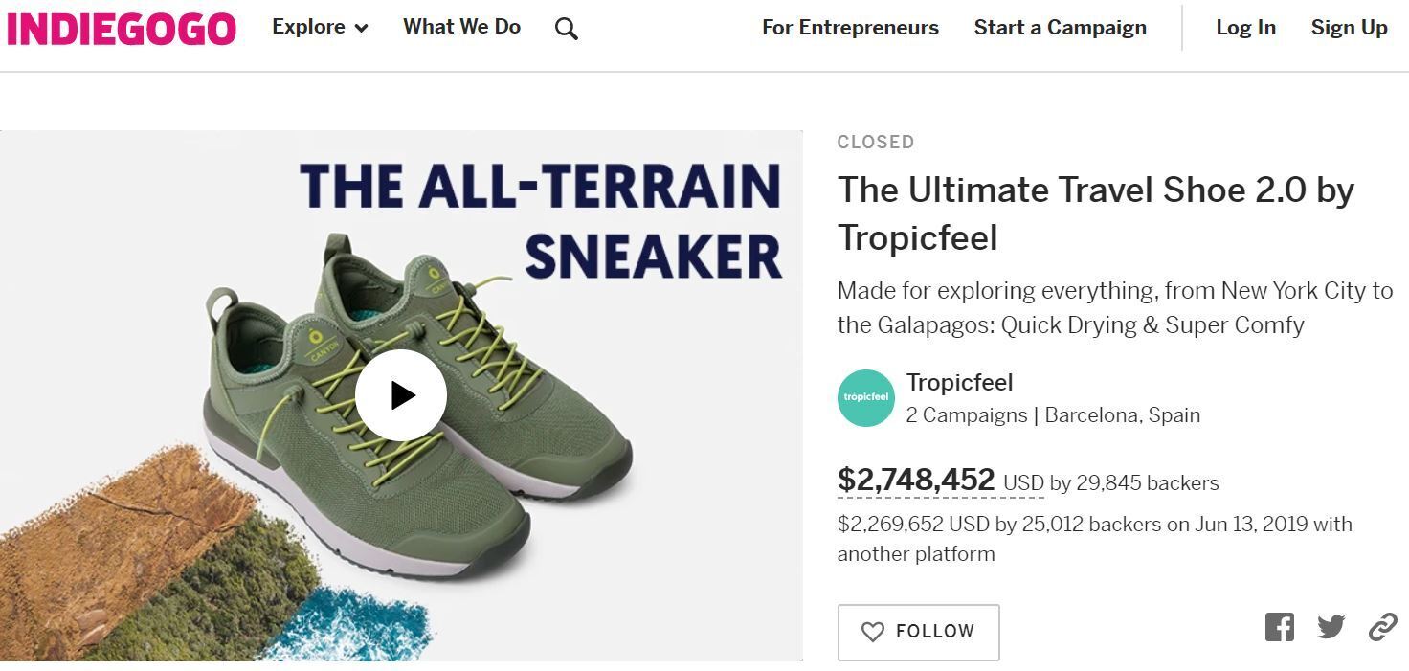Open the Tropicfeel campaigner name link
1409x671 pixels.
coord(959,383)
